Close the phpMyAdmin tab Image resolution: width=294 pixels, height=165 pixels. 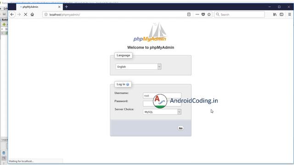59,7
